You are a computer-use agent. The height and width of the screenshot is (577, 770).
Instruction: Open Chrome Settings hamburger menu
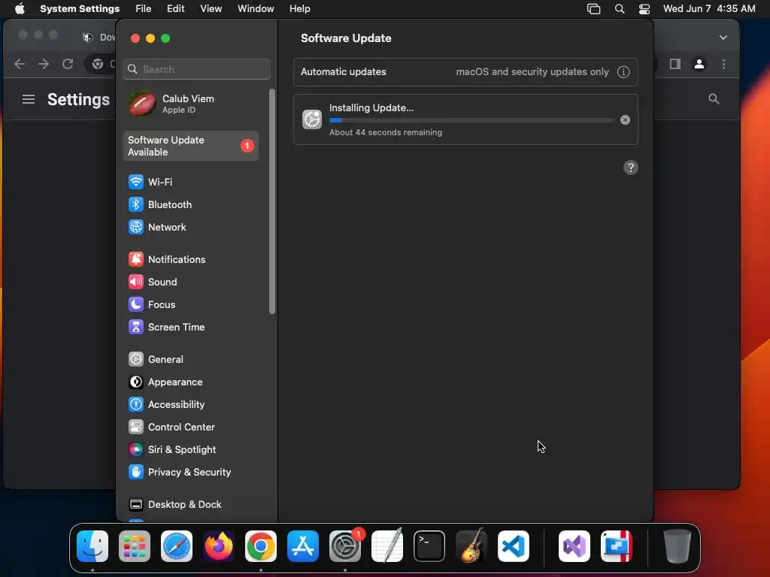(29, 100)
